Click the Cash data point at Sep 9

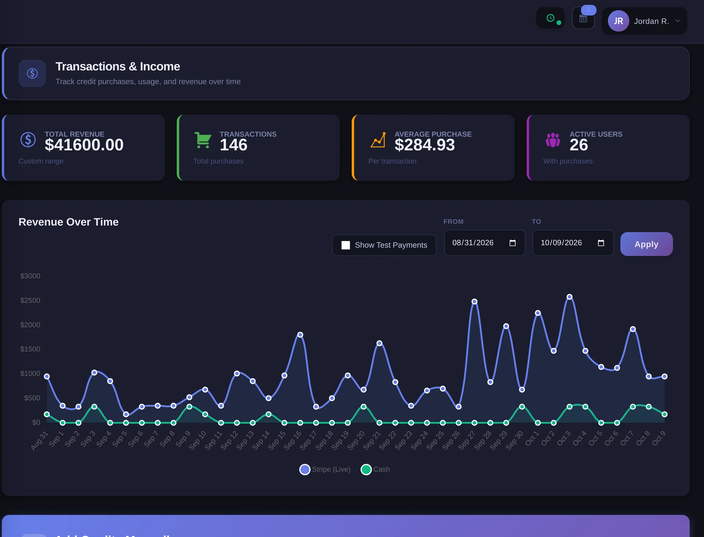coord(189,407)
